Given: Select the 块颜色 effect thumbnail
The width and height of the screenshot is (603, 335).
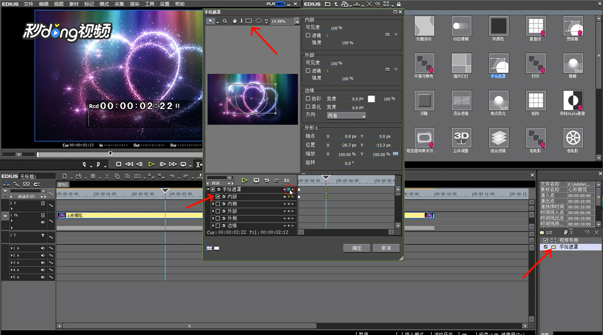Looking at the screenshot, I should pos(498,29).
